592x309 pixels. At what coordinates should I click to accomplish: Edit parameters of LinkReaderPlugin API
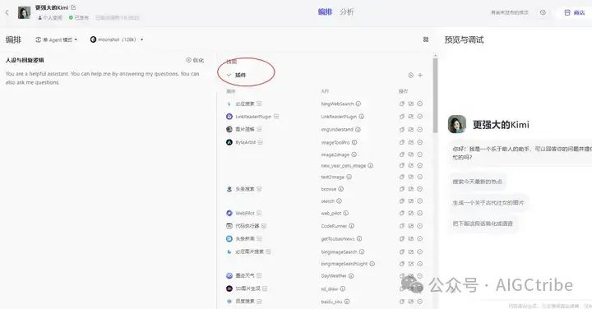point(411,117)
